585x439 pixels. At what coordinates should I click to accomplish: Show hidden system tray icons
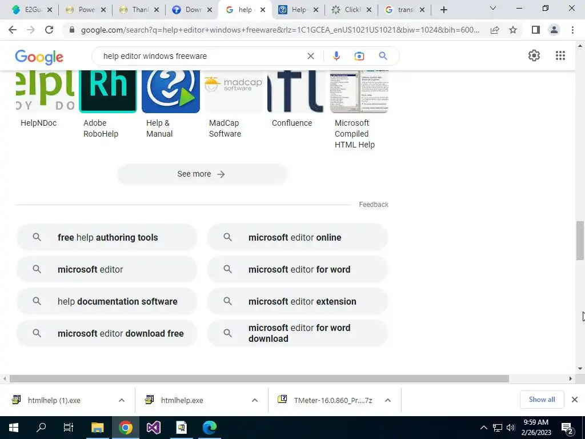(483, 428)
